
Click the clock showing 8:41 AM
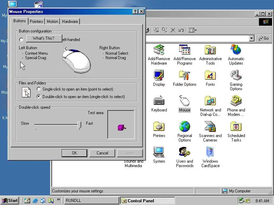[x=262, y=201]
